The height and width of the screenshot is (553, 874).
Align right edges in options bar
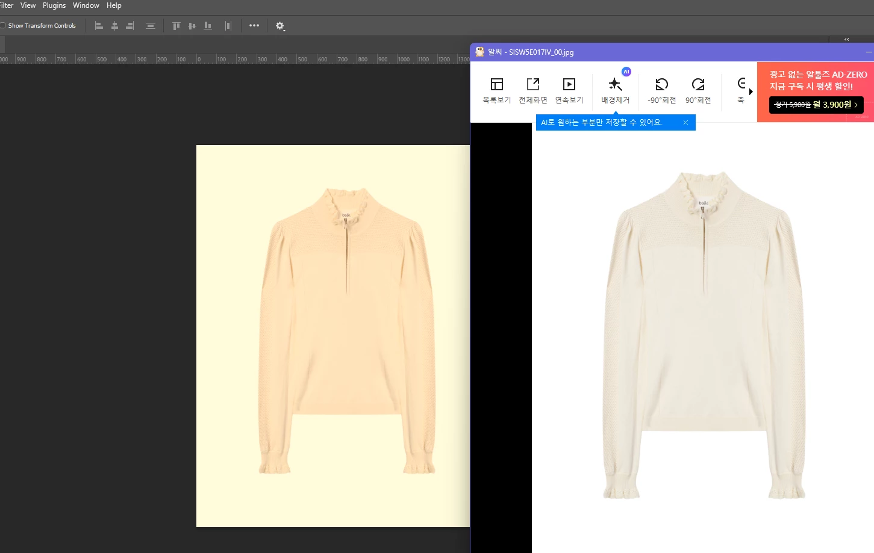(130, 26)
